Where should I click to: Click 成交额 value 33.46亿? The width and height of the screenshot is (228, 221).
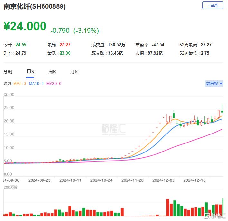pyautogui.click(x=116, y=53)
